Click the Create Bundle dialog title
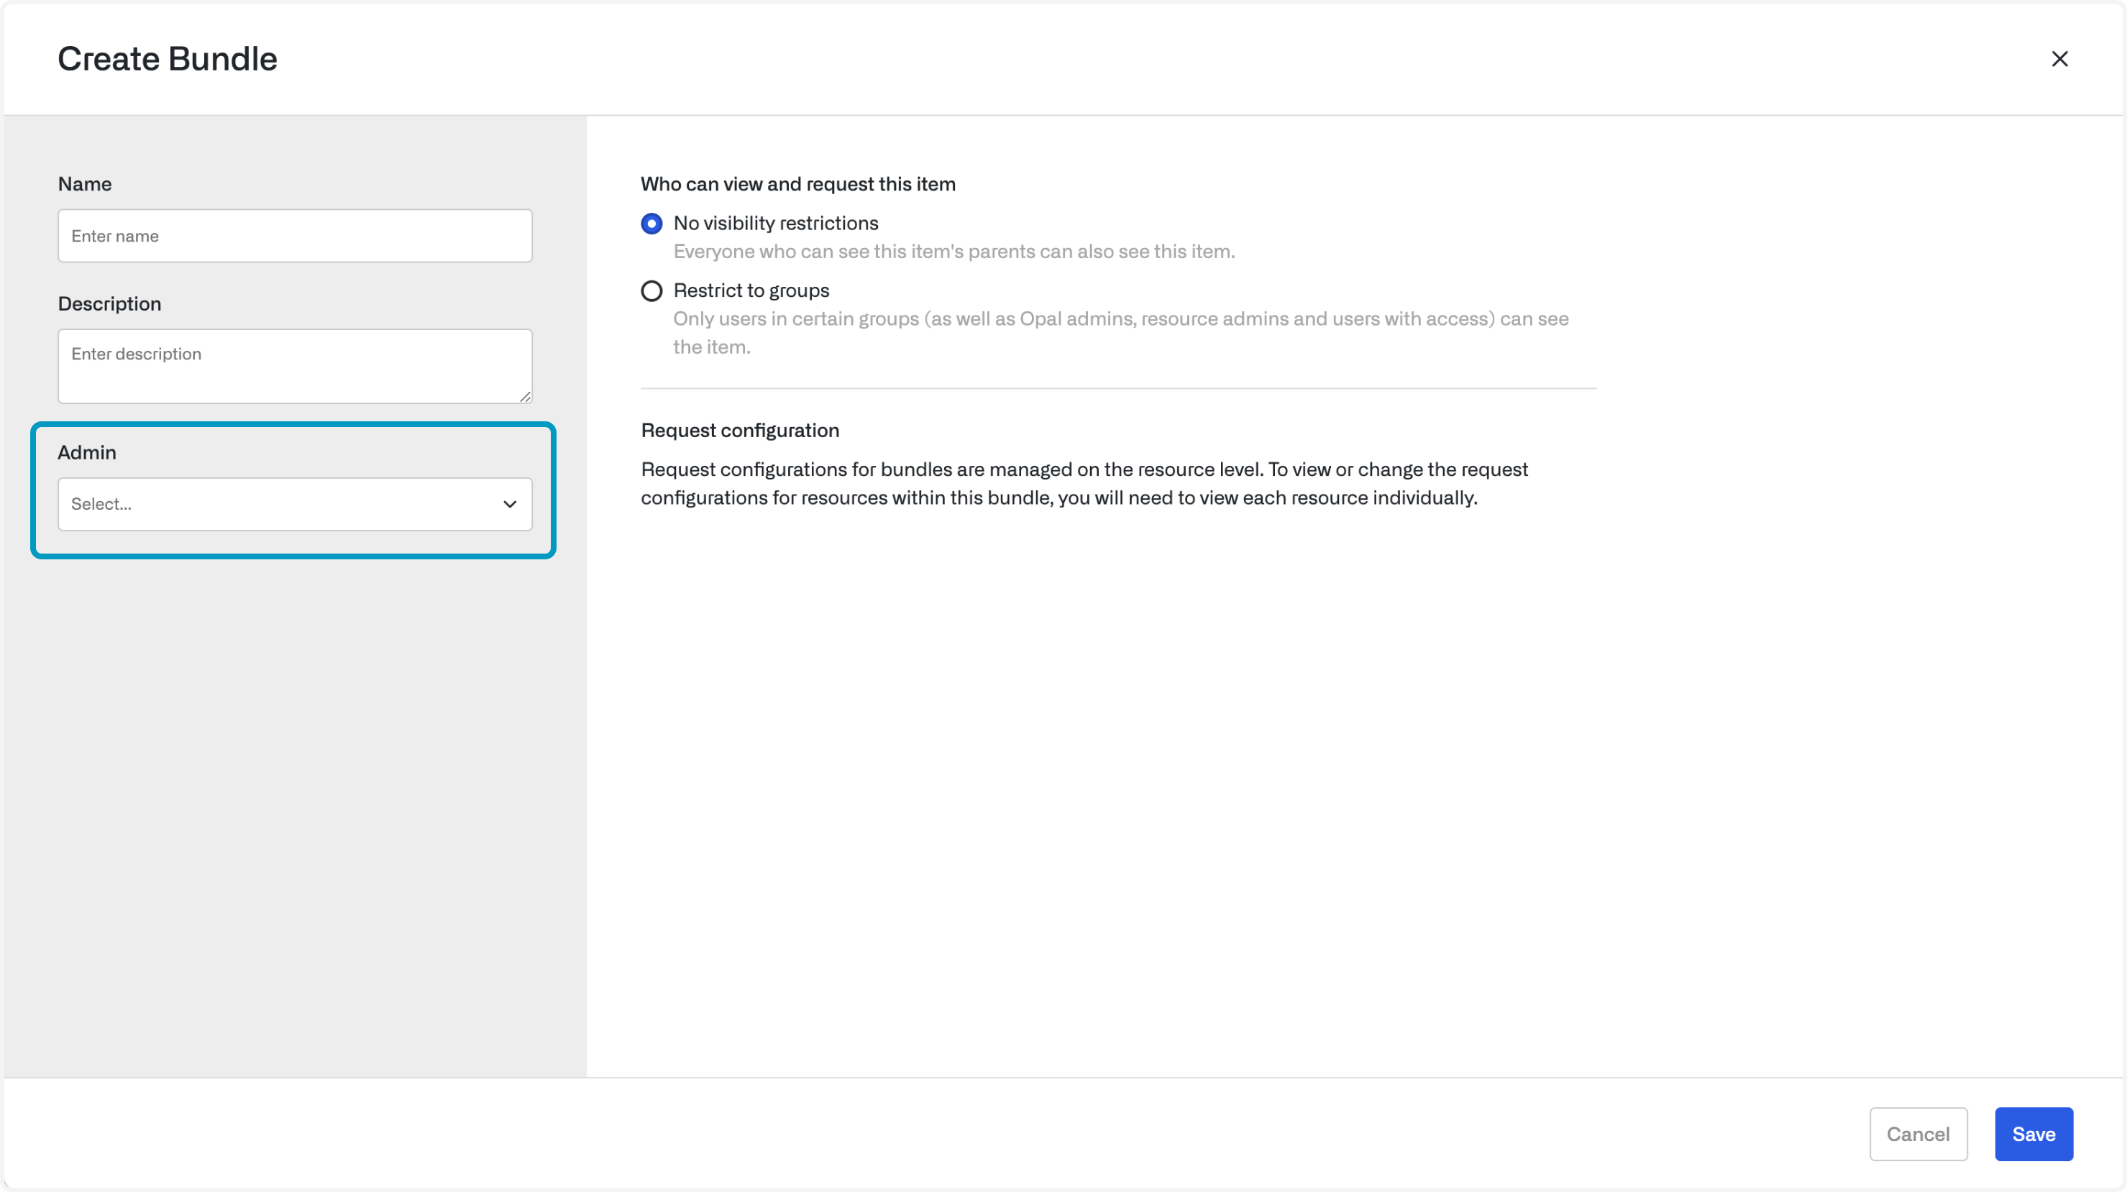The image size is (2127, 1192). pos(167,59)
